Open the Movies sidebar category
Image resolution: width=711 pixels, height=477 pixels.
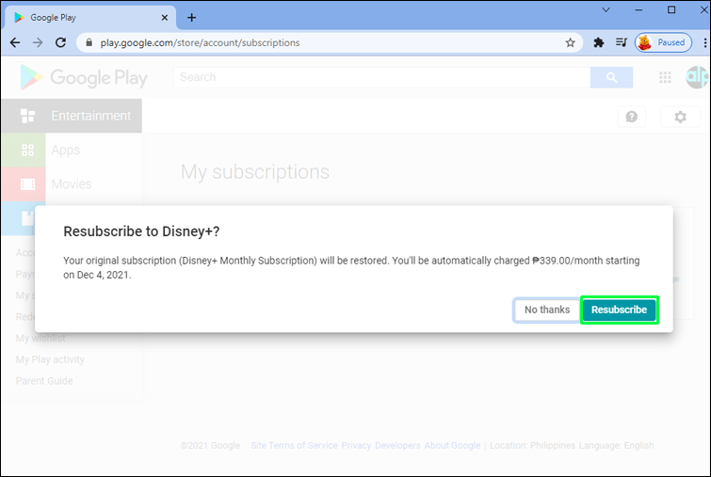72,183
